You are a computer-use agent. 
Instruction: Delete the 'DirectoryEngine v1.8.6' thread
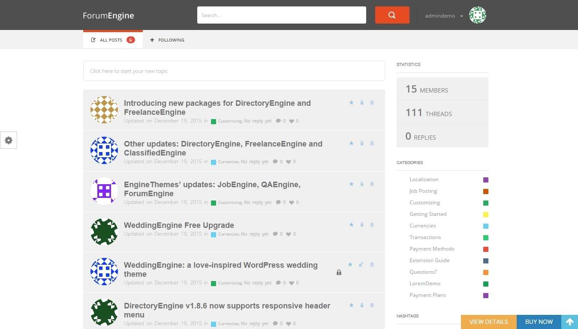point(372,305)
